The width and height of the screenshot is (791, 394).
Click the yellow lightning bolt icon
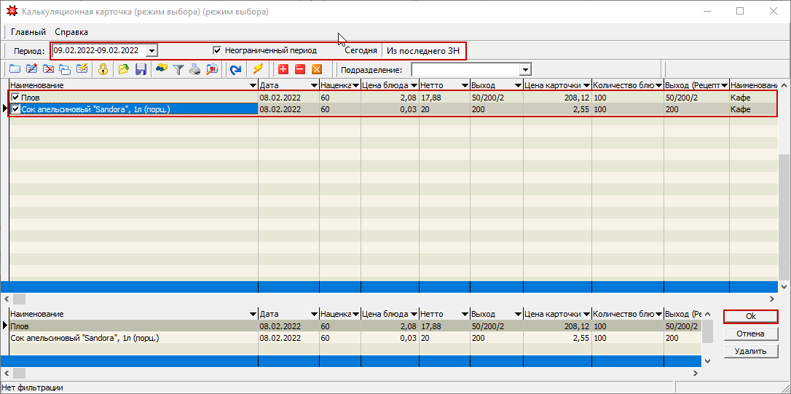point(257,70)
